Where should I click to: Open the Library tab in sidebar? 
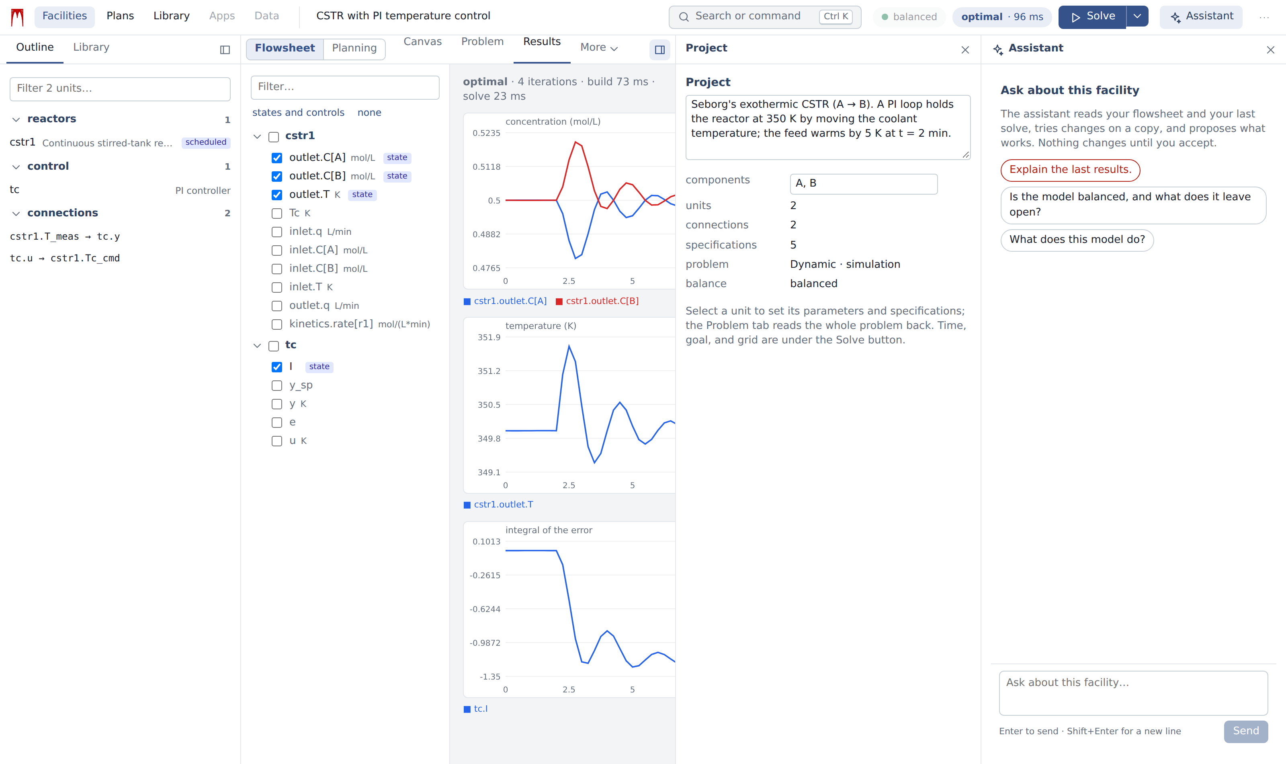(x=91, y=47)
